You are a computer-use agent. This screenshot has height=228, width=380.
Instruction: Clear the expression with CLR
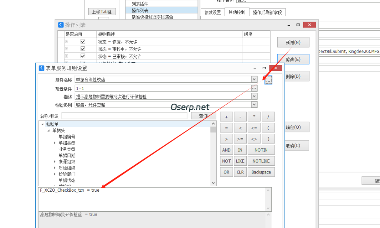240,172
